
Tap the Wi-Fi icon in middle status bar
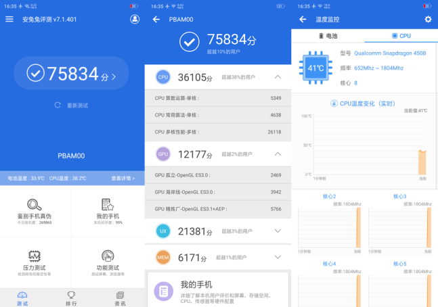click(173, 6)
